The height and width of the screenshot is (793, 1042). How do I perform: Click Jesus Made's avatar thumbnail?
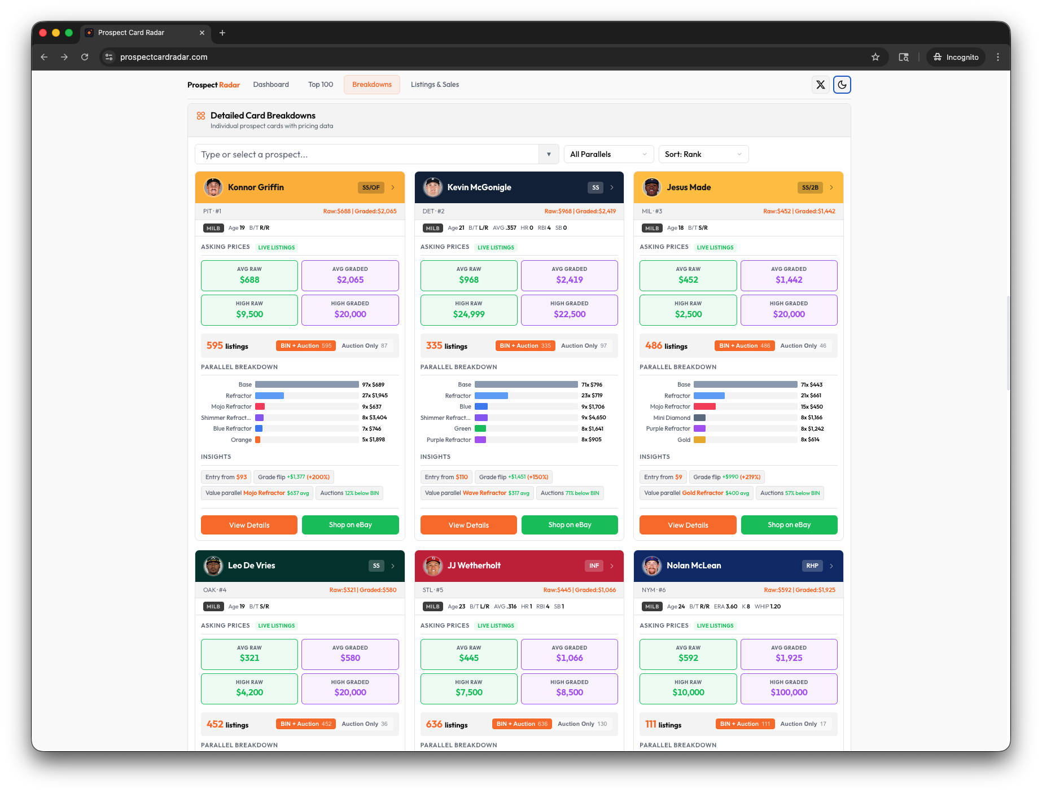click(652, 187)
